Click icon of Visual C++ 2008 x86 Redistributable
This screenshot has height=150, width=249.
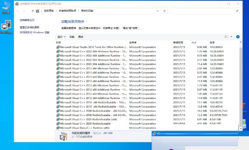pyautogui.click(x=58, y=111)
